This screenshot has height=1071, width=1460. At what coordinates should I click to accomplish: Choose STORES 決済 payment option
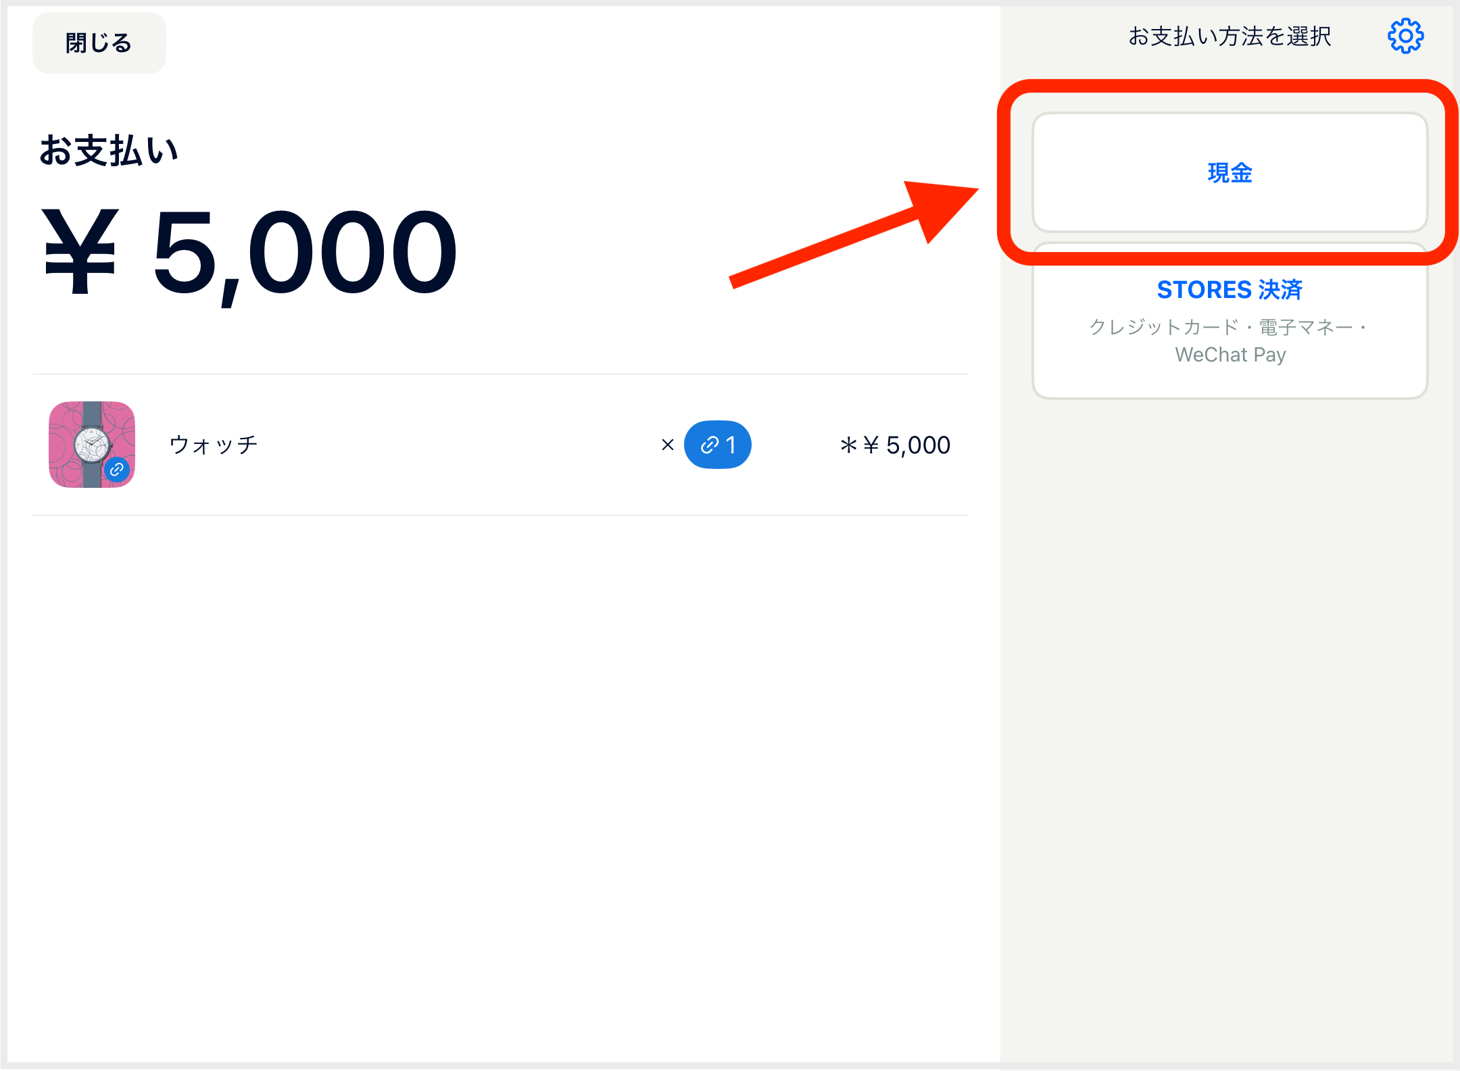coord(1230,322)
